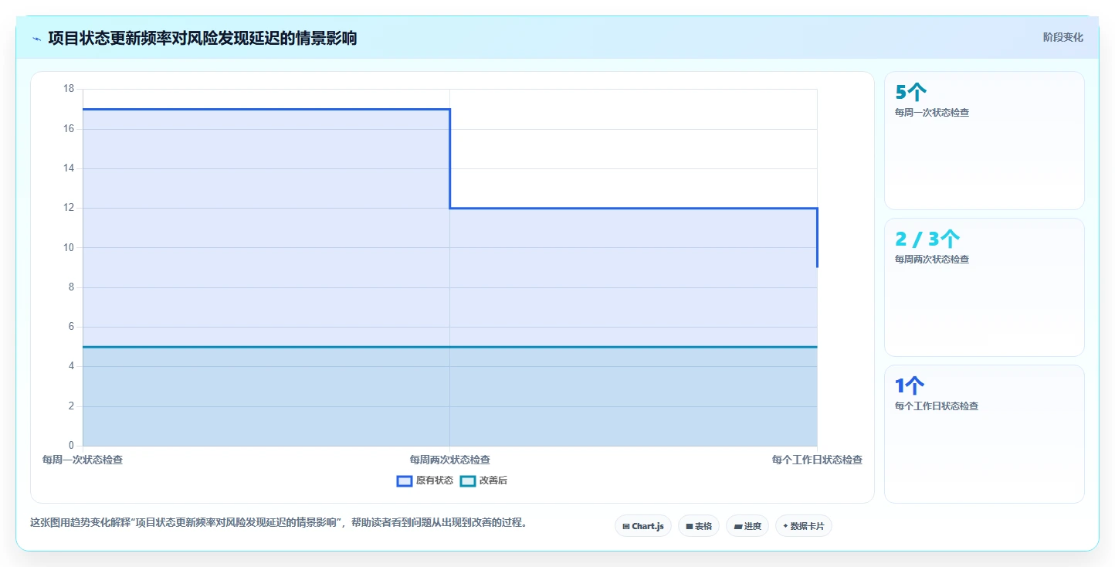
Task: Click the y-axis value 18
Action: [x=69, y=89]
